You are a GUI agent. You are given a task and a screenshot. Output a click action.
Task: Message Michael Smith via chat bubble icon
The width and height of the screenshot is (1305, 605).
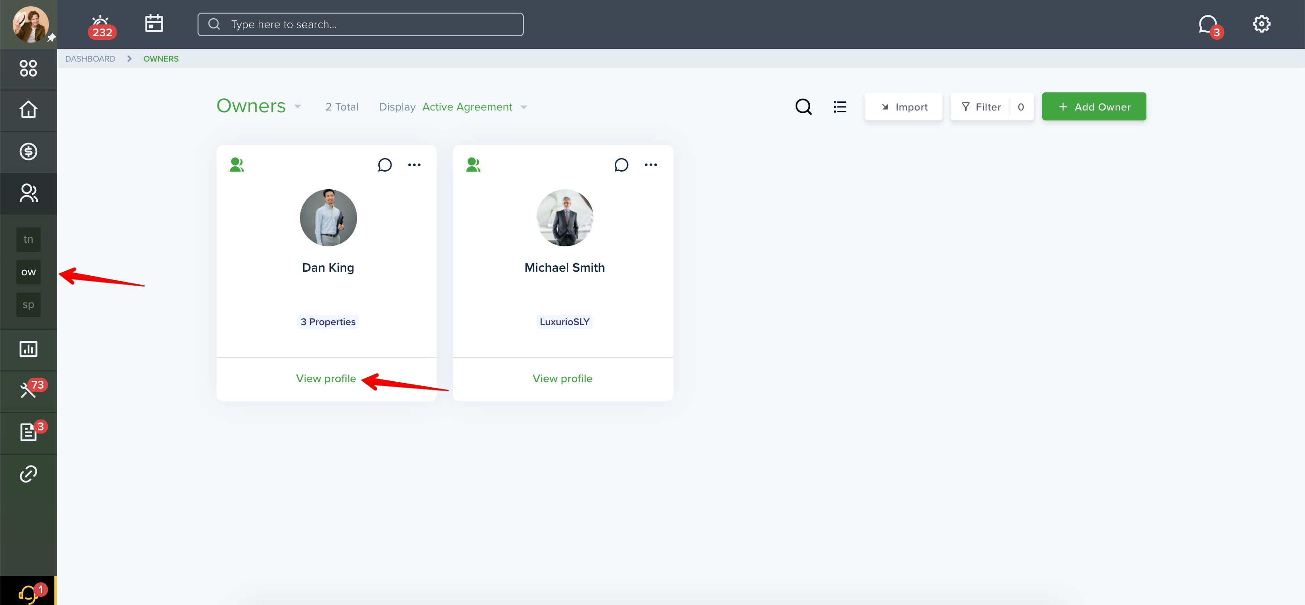pos(621,165)
